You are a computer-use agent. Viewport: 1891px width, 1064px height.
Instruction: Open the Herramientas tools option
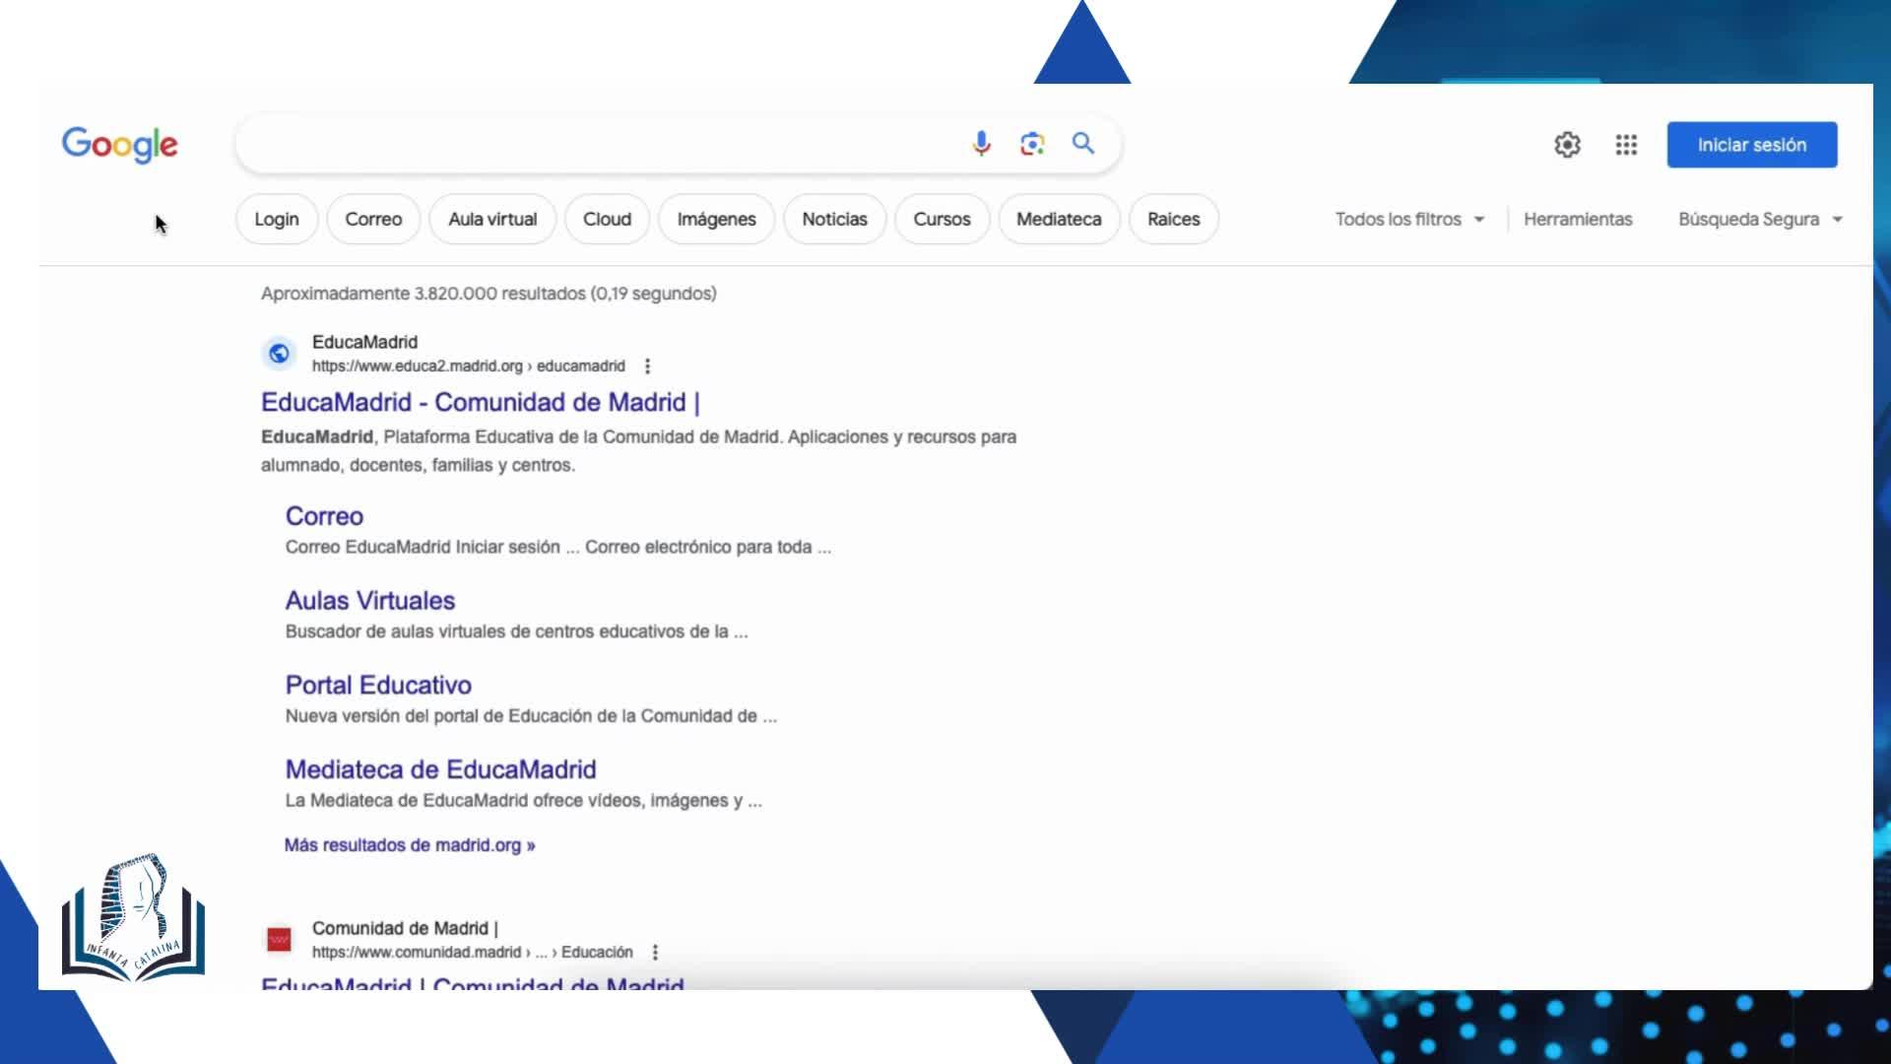[x=1577, y=220]
